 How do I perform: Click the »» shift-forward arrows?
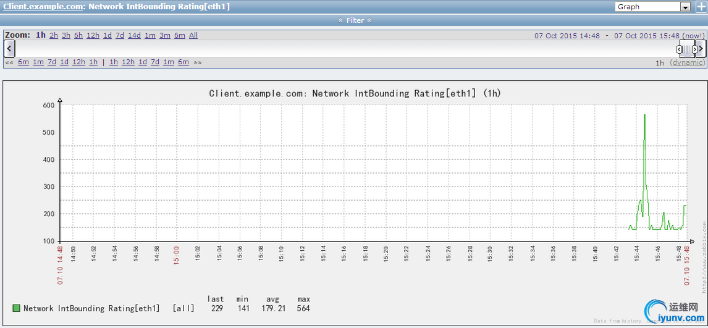coord(198,62)
